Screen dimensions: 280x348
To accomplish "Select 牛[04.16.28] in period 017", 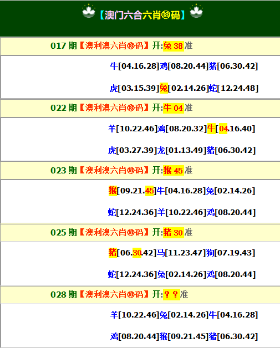I will [135, 66].
